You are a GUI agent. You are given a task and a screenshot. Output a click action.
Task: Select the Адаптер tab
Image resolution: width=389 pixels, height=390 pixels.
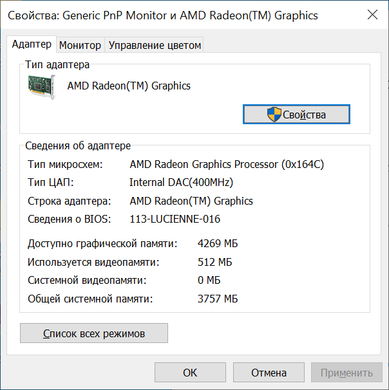point(32,44)
